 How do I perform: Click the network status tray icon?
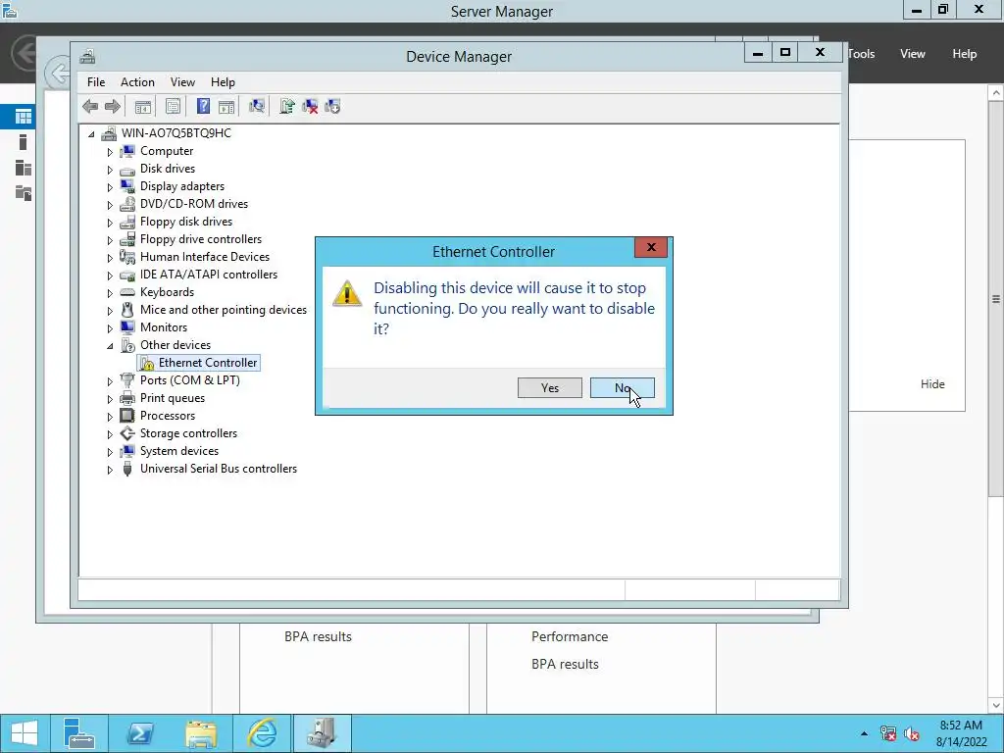(x=888, y=733)
